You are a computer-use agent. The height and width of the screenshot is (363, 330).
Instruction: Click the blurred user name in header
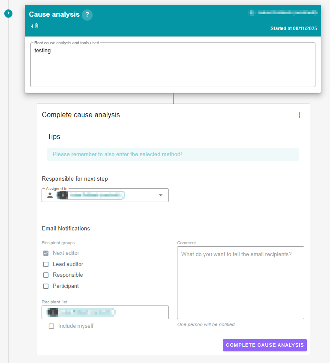282,13
